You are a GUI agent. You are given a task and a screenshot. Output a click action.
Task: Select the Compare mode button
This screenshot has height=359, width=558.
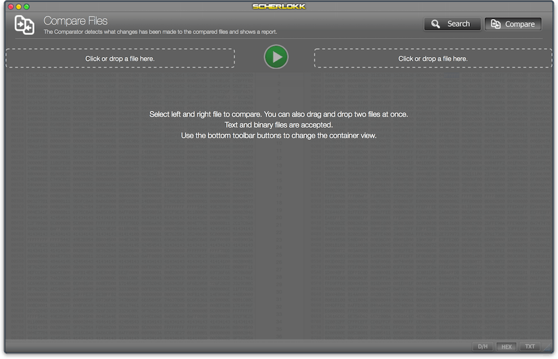point(513,24)
